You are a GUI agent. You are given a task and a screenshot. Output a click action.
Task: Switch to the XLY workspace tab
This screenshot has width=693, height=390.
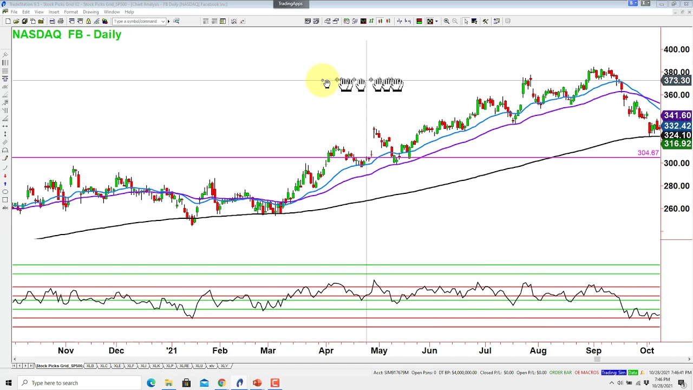pos(224,366)
